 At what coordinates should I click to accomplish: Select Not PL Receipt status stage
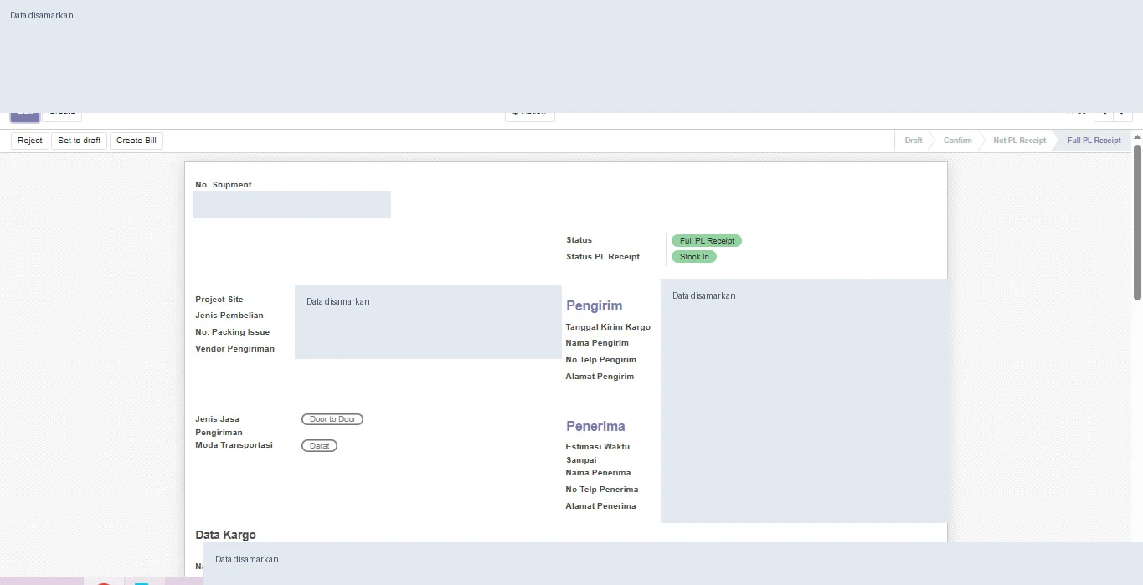(x=1019, y=141)
